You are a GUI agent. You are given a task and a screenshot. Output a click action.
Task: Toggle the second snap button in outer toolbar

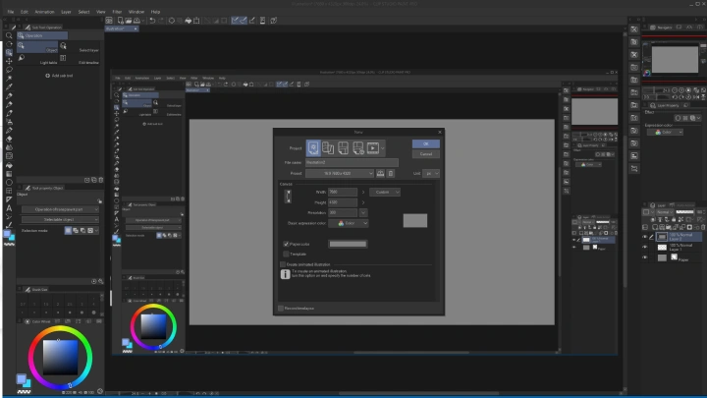(x=244, y=21)
